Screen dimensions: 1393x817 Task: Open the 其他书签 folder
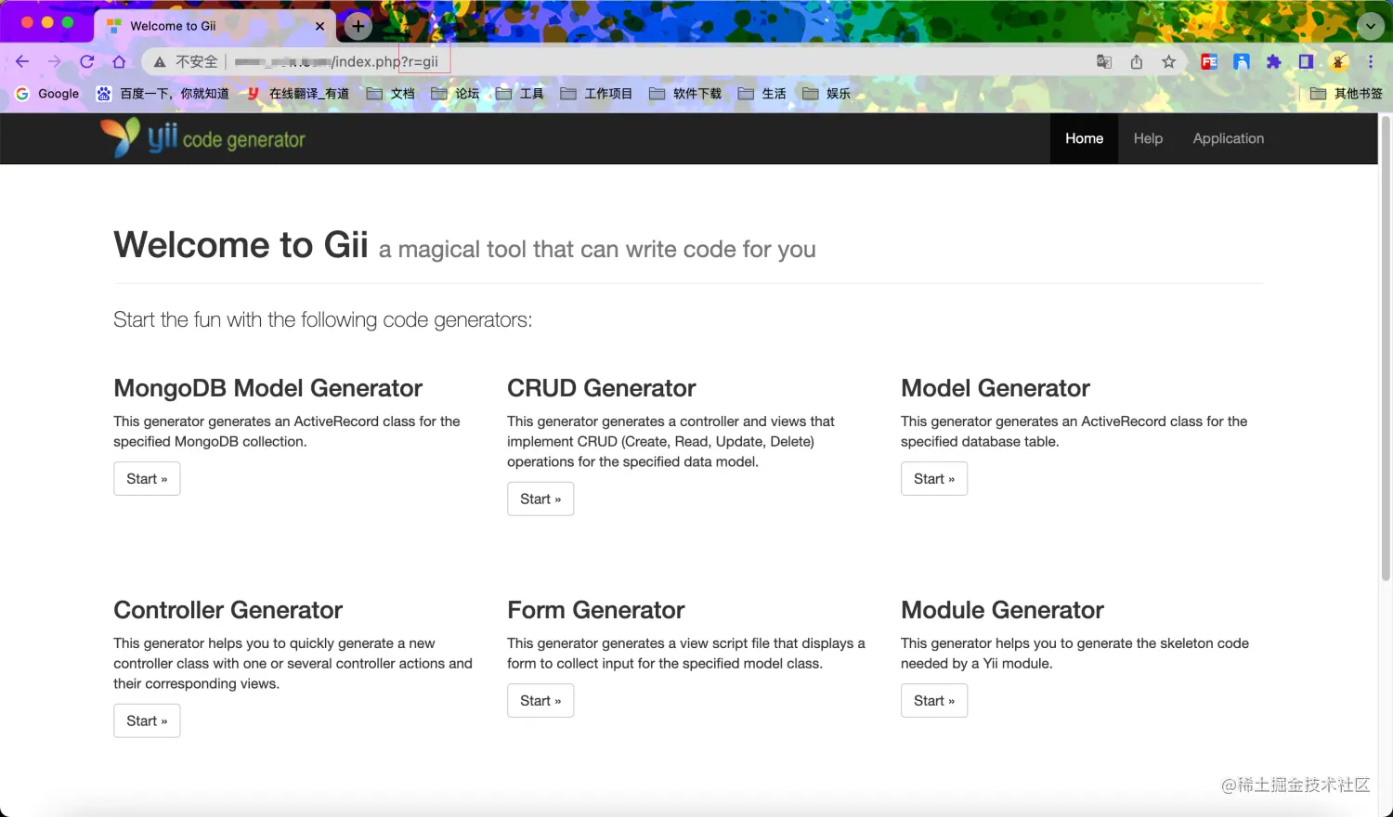point(1347,94)
